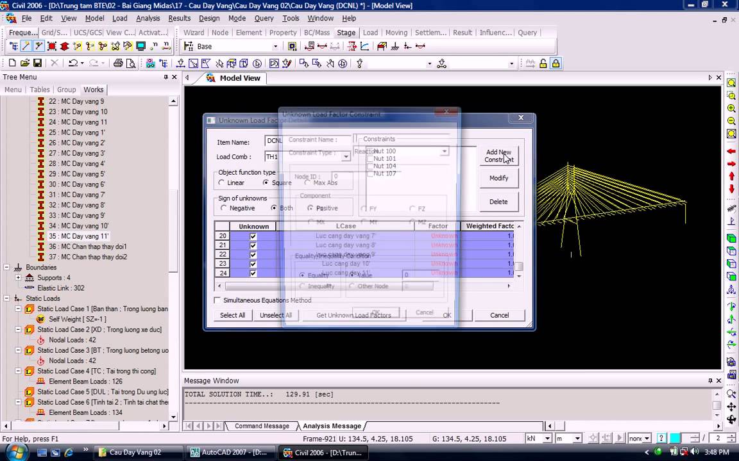Click the red pan down arrow icon

click(x=731, y=189)
